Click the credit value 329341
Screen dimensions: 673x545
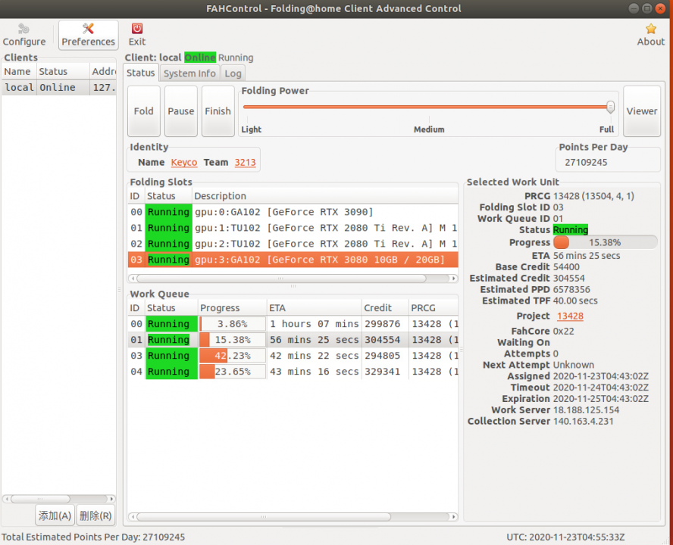382,372
